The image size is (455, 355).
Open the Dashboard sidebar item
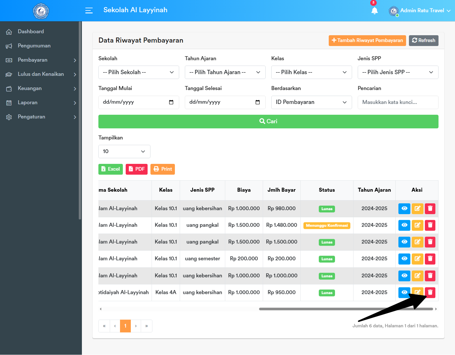coord(31,32)
